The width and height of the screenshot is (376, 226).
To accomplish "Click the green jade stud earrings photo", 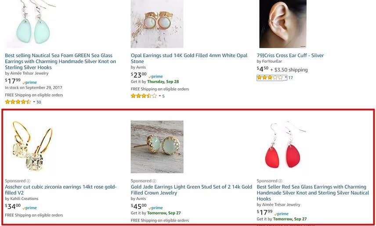I will coord(157,147).
